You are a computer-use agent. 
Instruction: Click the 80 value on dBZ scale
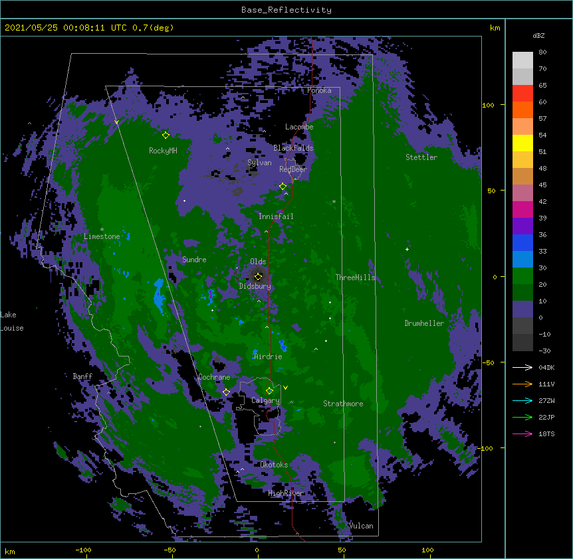point(542,52)
